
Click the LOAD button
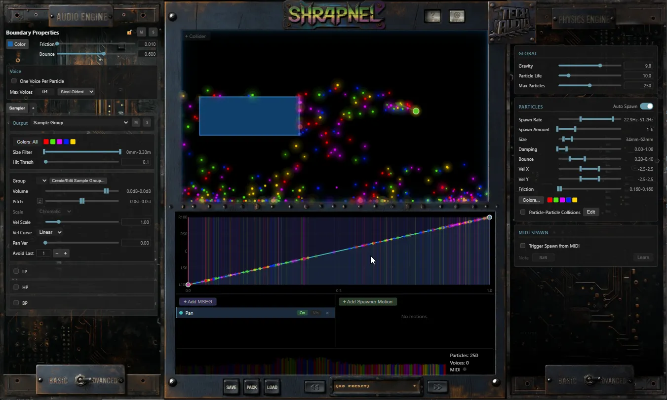click(272, 387)
